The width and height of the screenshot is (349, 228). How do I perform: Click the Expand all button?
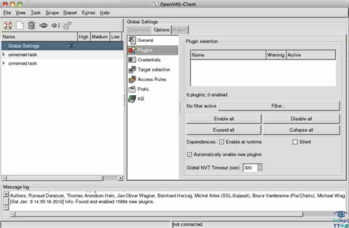(224, 130)
